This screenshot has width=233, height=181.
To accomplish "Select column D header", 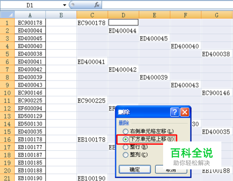I will pyautogui.click(x=123, y=15).
